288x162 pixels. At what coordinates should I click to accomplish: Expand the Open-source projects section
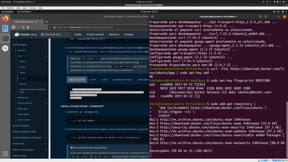[x=46, y=150]
